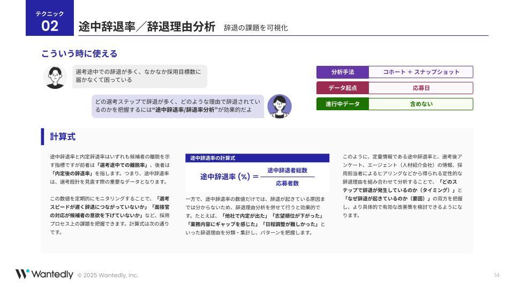This screenshot has height=289, width=514.
Task: Click the subtitle 辞退の課題を可視化
Action: pyautogui.click(x=256, y=28)
